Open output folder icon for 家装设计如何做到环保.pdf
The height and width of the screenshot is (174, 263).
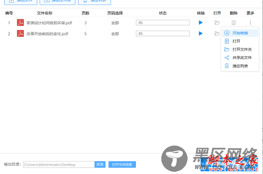(217, 23)
